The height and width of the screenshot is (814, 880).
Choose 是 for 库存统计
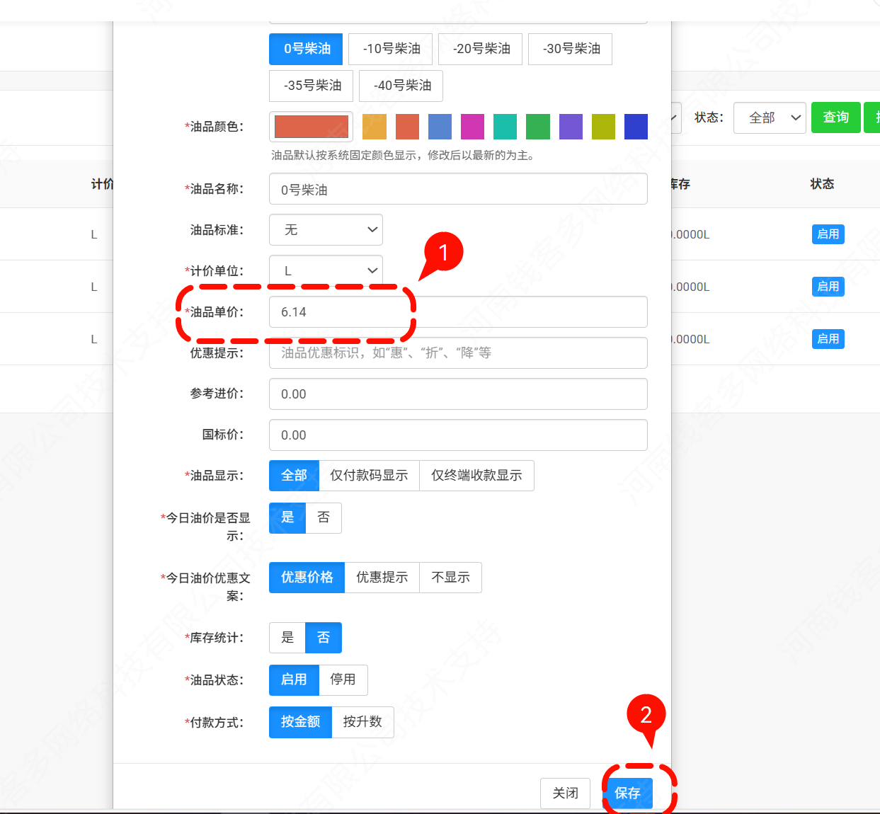(287, 638)
